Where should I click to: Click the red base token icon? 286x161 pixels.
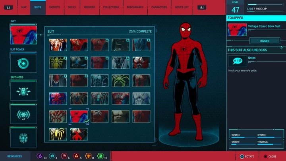coord(64,156)
